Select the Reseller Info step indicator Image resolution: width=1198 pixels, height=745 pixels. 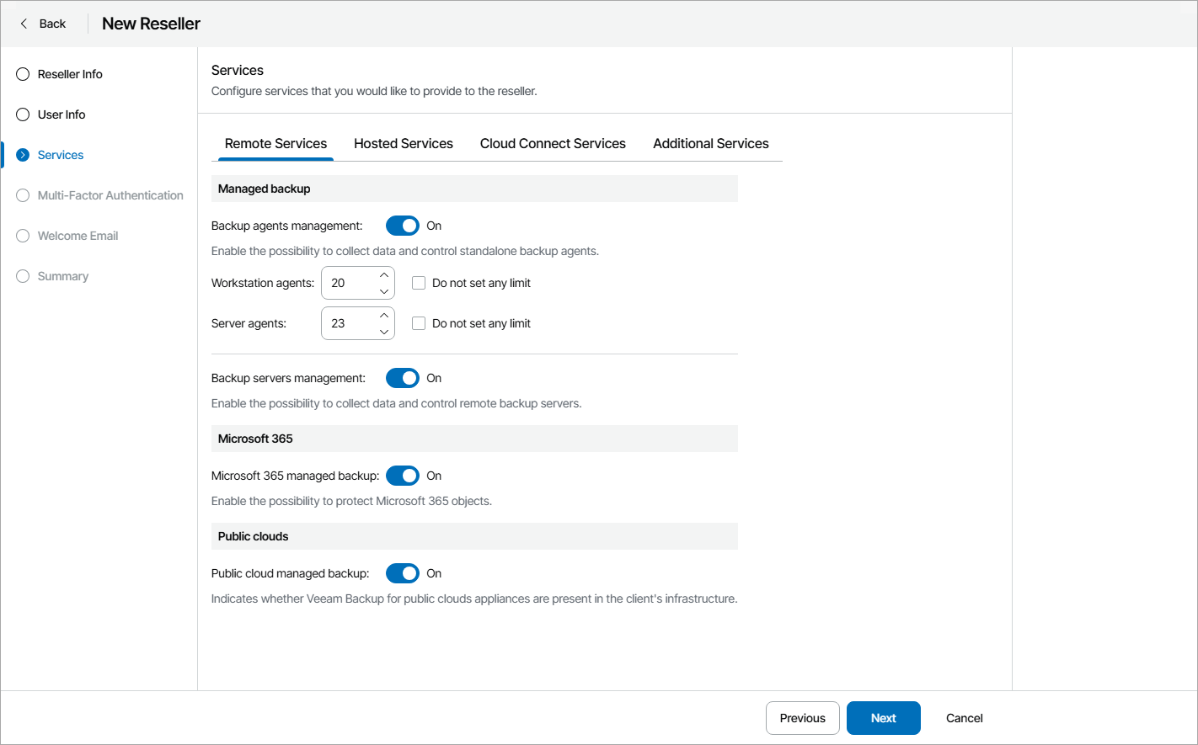point(22,74)
